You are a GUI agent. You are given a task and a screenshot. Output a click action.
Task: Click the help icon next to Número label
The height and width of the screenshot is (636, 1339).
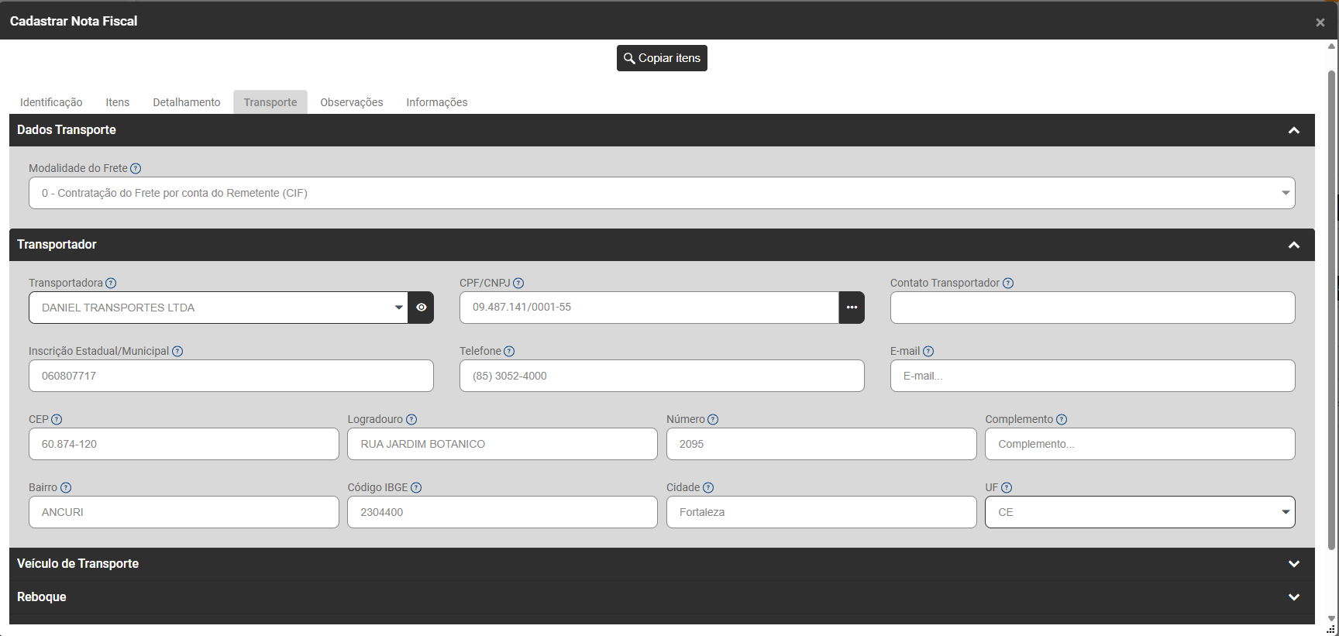tap(713, 419)
